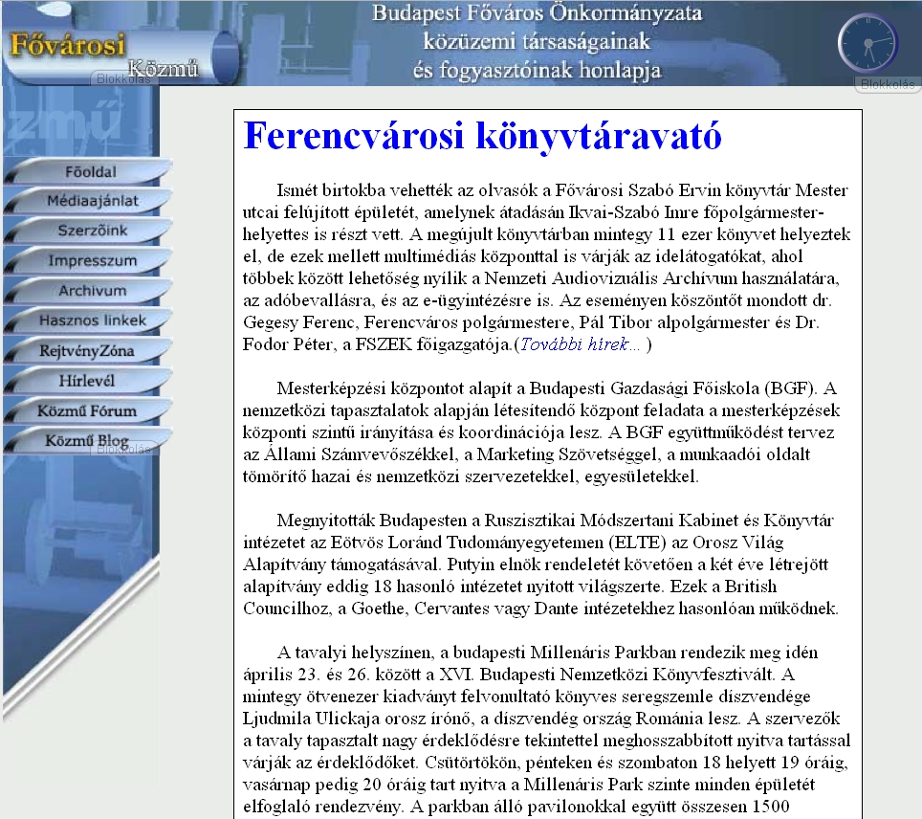This screenshot has width=922, height=819.
Task: Click Blokkolás button near Közmű Blog
Action: click(123, 449)
